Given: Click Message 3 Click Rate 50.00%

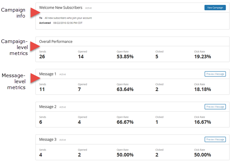Looking at the screenshot, I should (203, 155).
